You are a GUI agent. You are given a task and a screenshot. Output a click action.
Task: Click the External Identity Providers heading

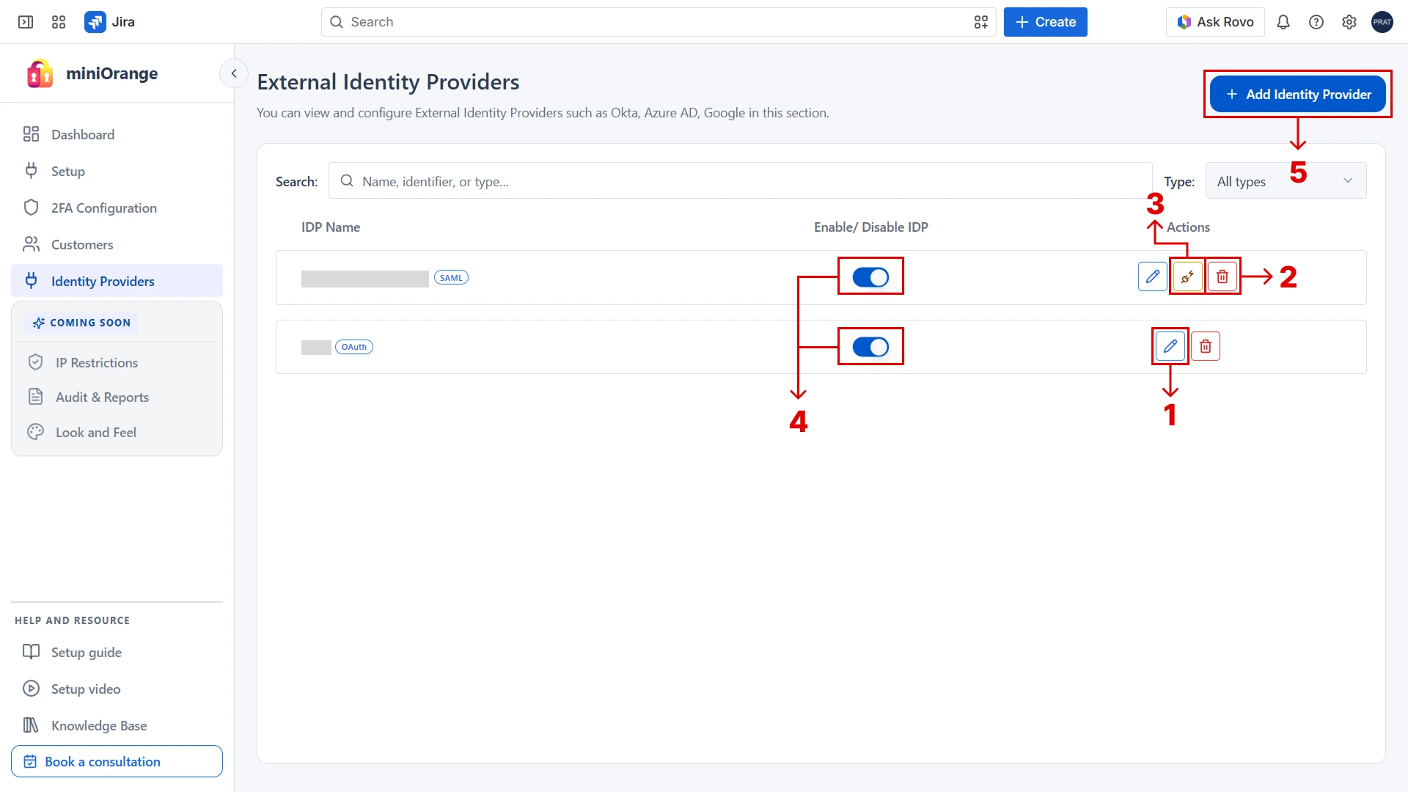tap(388, 82)
